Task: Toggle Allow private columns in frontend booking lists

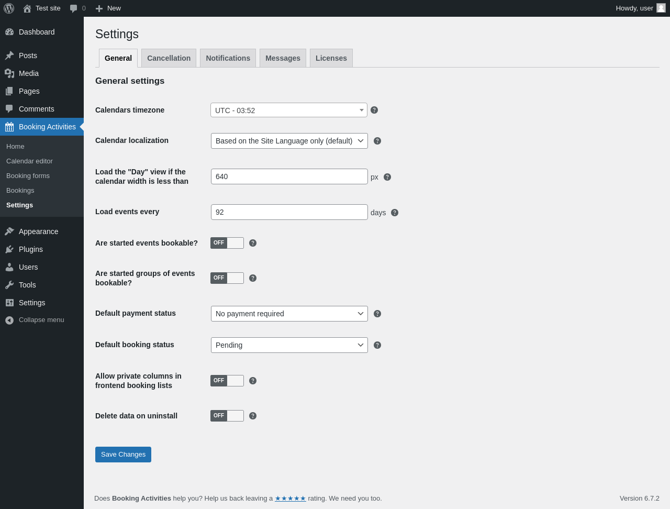Action: click(227, 381)
